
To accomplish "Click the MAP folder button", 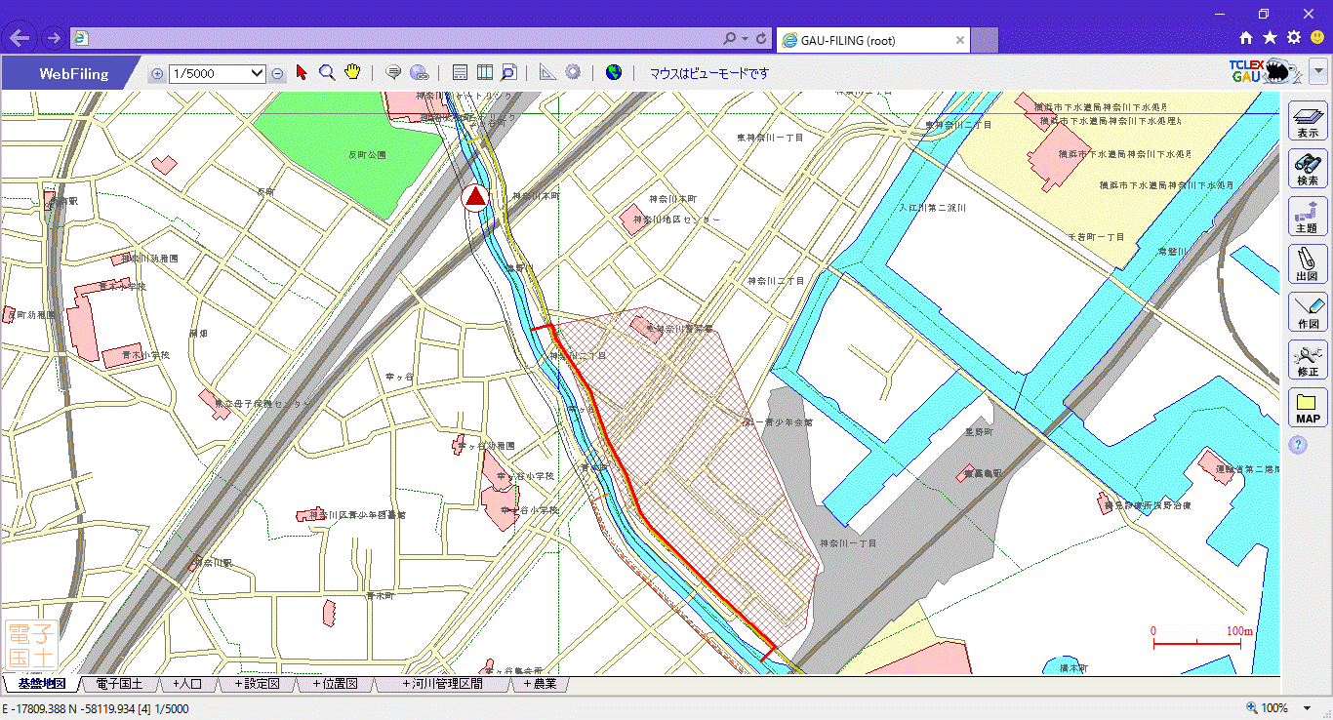I will click(x=1308, y=408).
